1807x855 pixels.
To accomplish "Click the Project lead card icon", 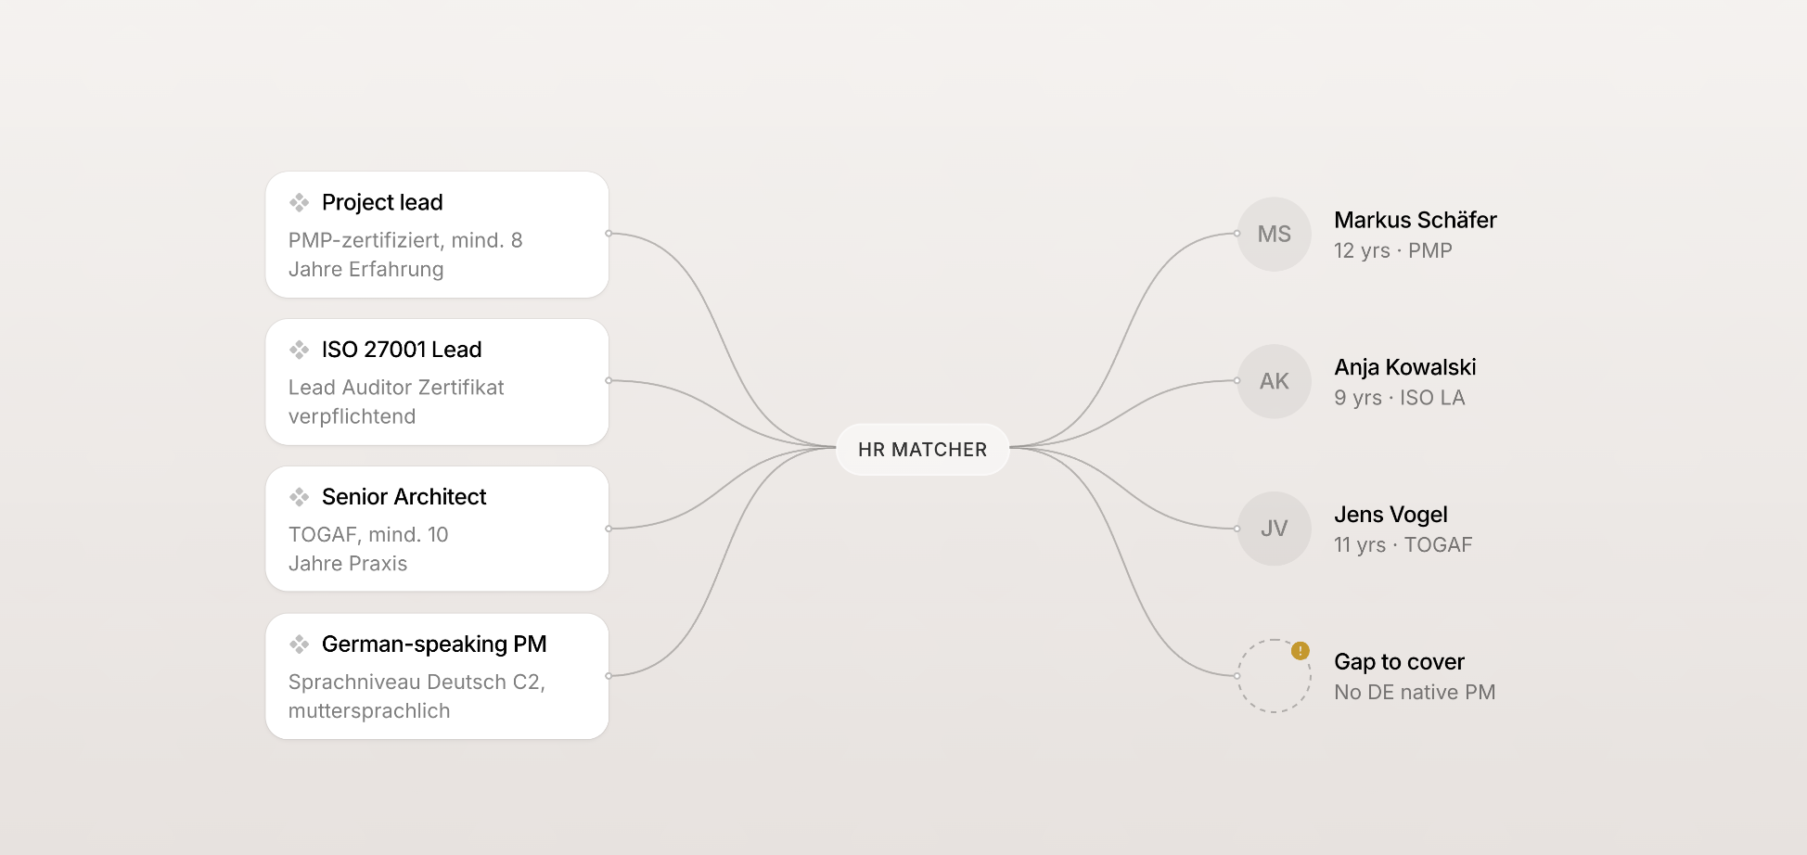I will tap(299, 202).
